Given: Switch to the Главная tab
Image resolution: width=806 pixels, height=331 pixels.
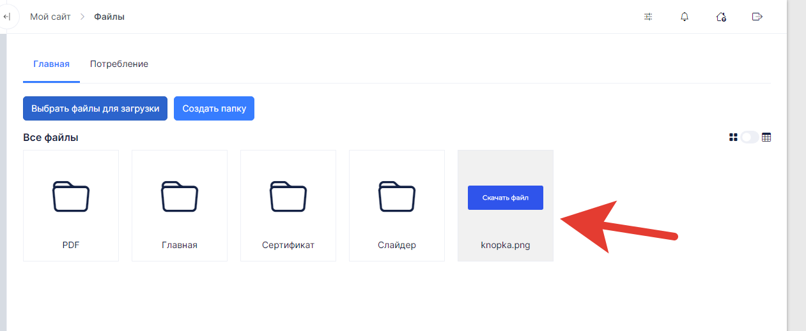Looking at the screenshot, I should click(51, 64).
